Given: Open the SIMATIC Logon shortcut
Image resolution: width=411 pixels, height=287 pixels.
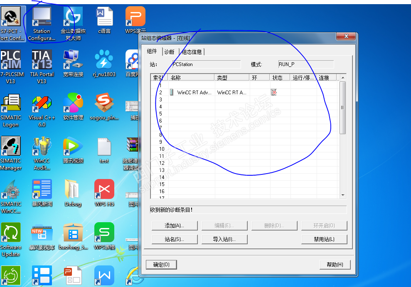Looking at the screenshot, I should 11,110.
